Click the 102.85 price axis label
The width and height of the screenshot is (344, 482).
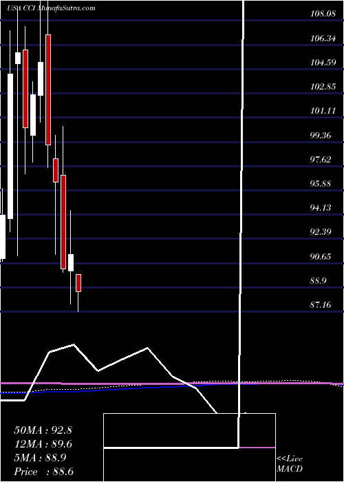pyautogui.click(x=323, y=87)
